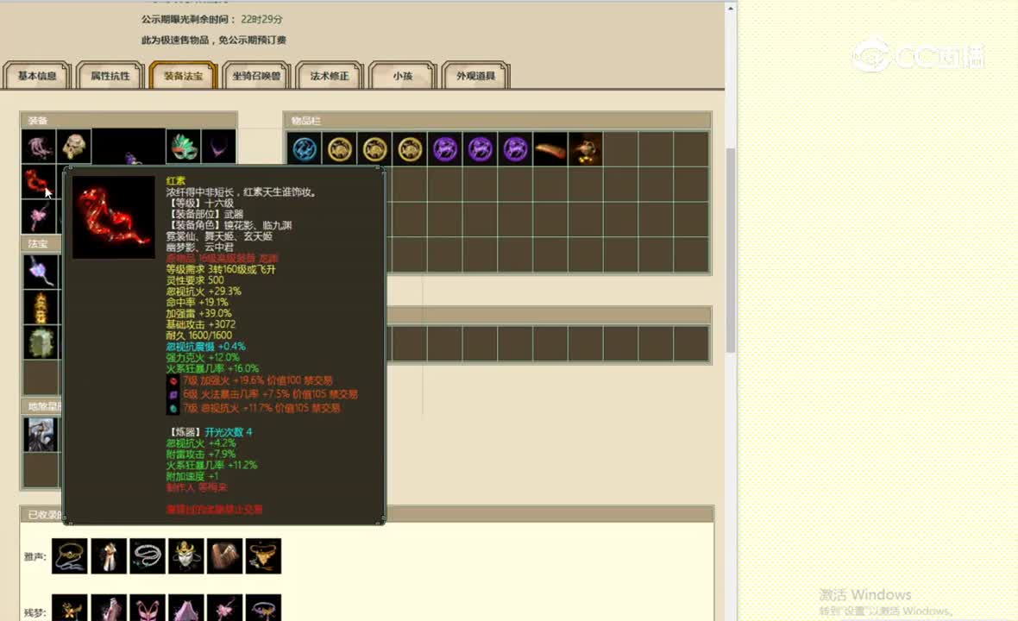The width and height of the screenshot is (1018, 621).
Task: Click the 耐久 1600/1600 line
Action: [x=198, y=336]
